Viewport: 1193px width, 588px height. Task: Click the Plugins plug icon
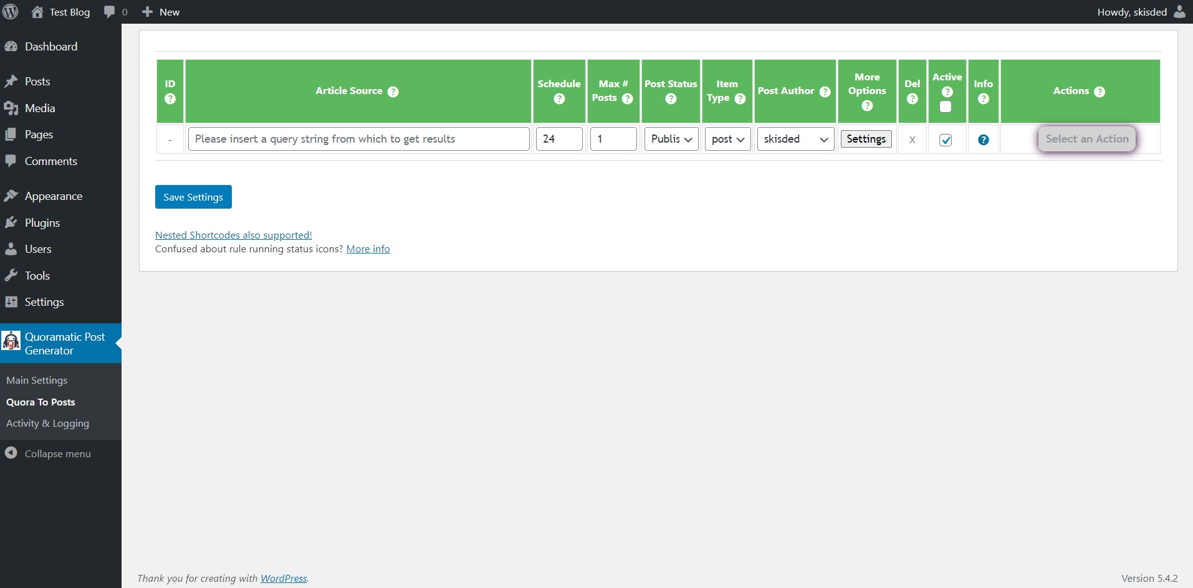click(11, 223)
